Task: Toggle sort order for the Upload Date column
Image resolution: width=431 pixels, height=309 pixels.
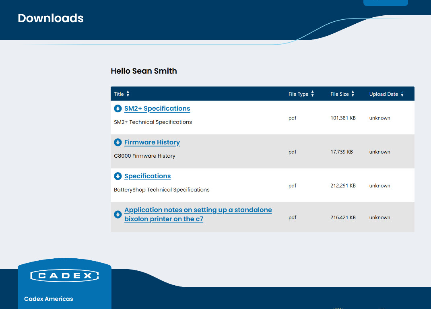Action: pyautogui.click(x=402, y=94)
